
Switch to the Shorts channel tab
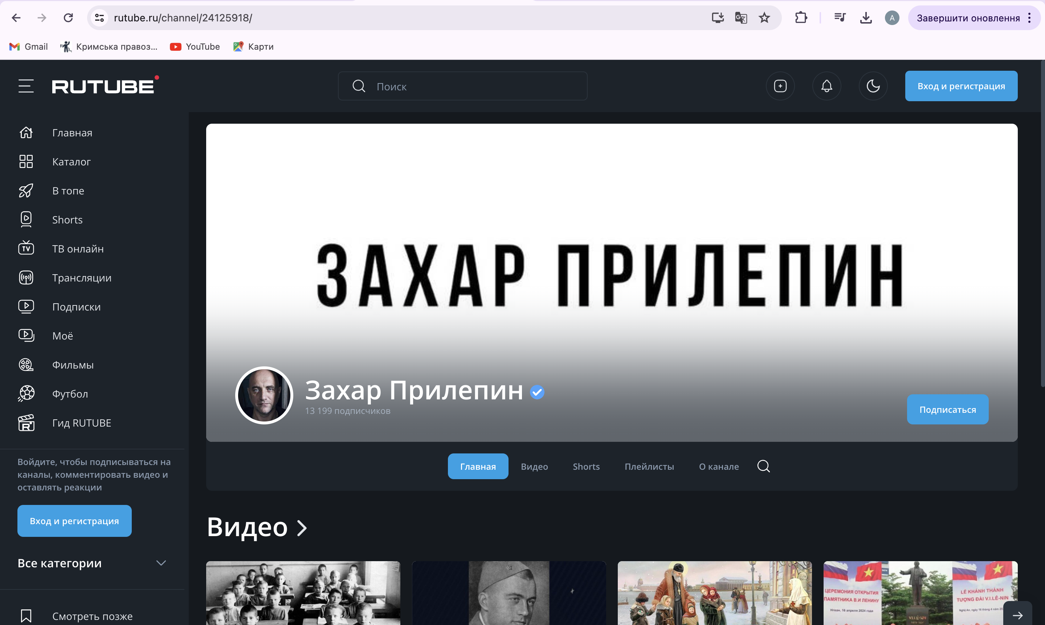(x=586, y=466)
